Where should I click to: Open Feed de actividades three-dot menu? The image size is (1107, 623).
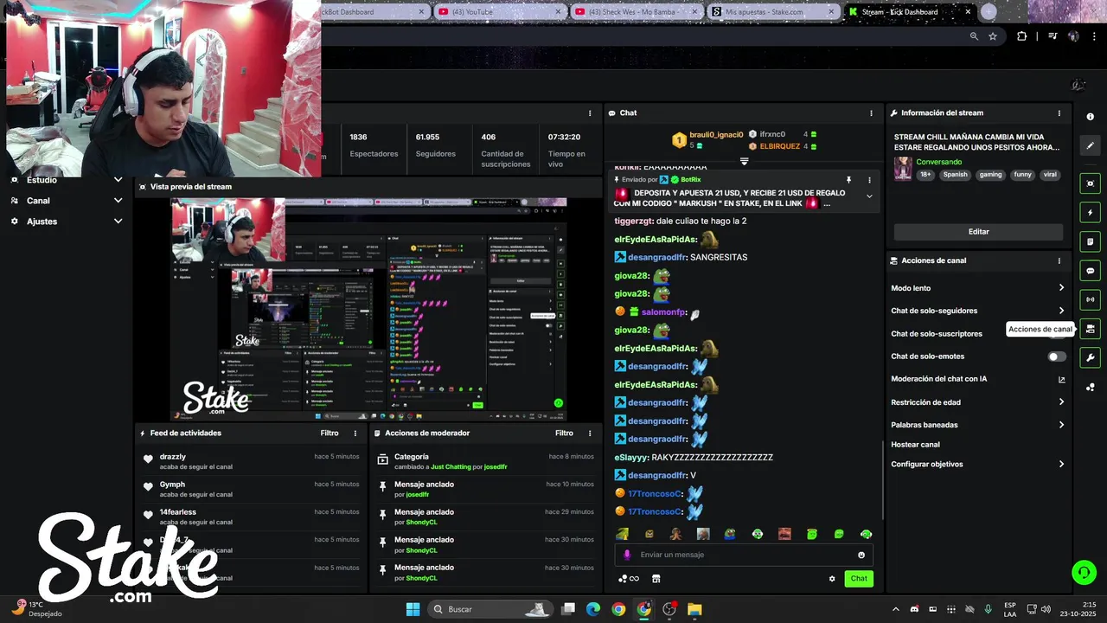click(355, 434)
